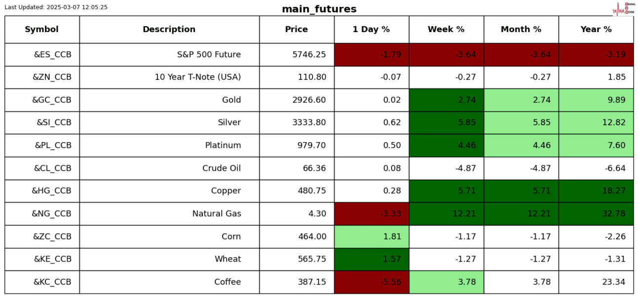Viewport: 638px width, 298px height.
Task: Select the &NG_CCB symbol cell
Action: (x=51, y=214)
